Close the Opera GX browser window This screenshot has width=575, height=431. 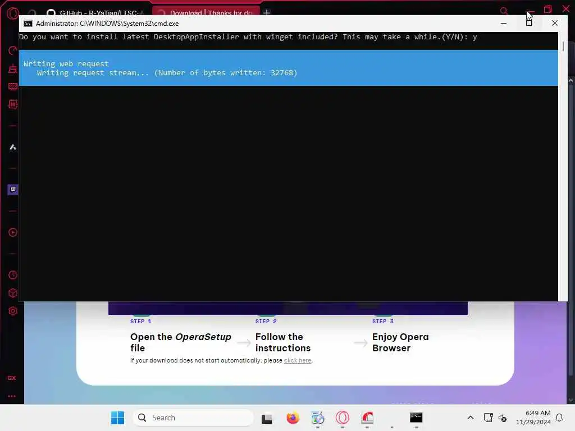click(x=566, y=9)
